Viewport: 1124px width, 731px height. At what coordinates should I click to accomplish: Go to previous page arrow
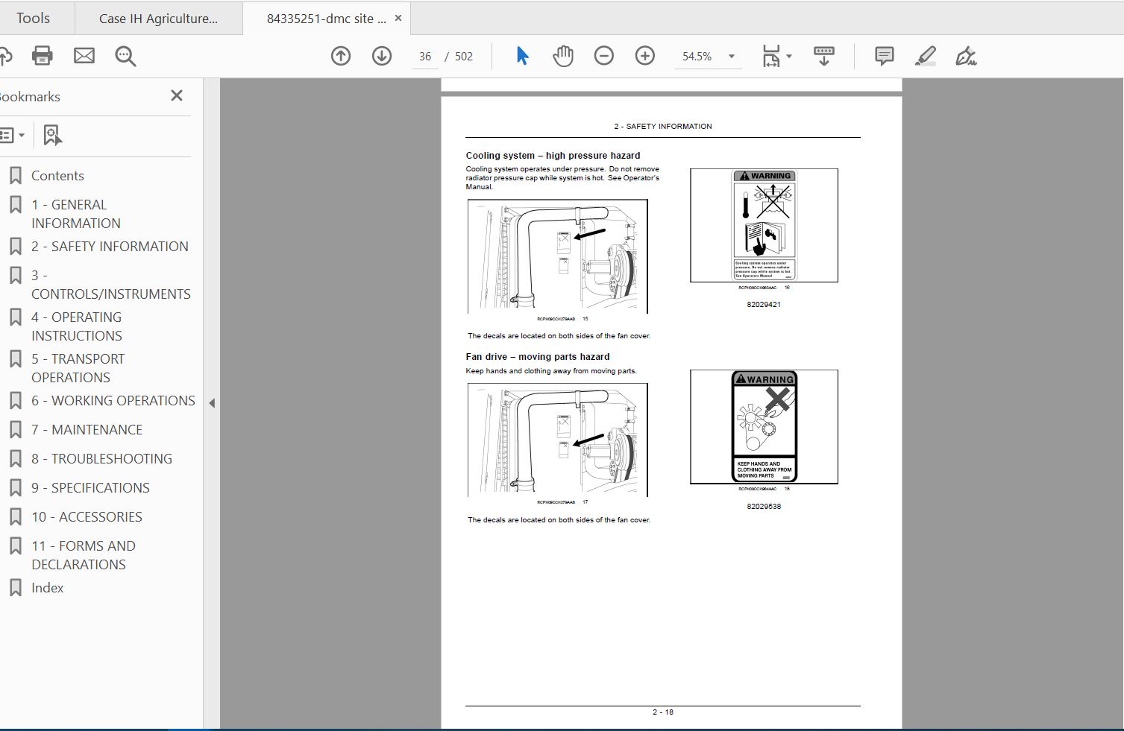click(x=341, y=56)
